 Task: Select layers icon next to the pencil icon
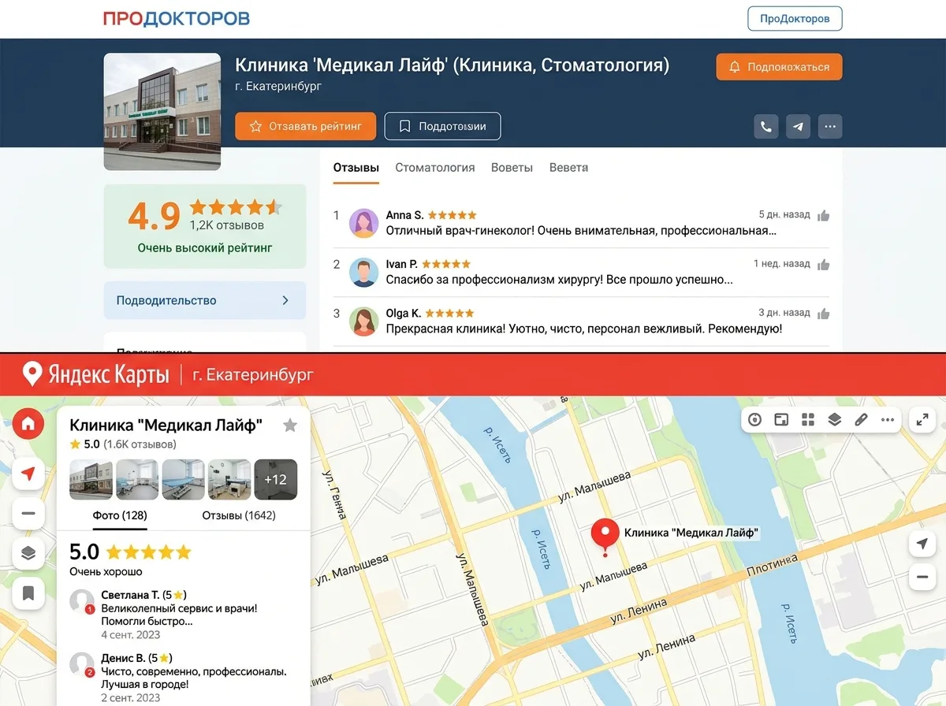(835, 419)
